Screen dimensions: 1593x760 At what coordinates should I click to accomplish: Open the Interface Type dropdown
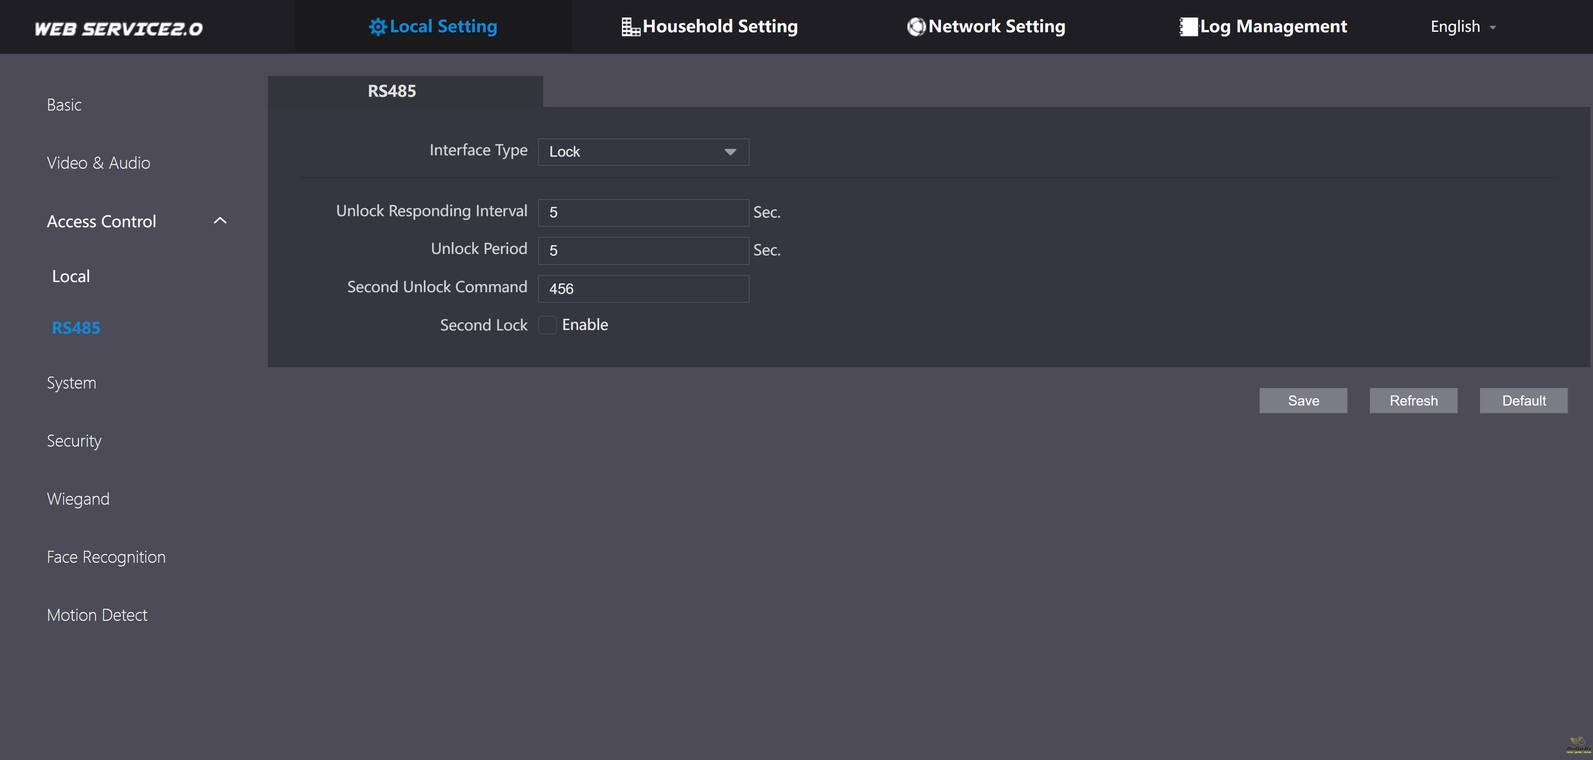pos(643,152)
